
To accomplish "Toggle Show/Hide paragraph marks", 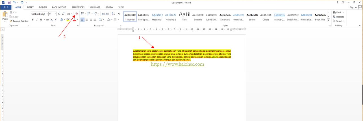I will coord(119,14).
